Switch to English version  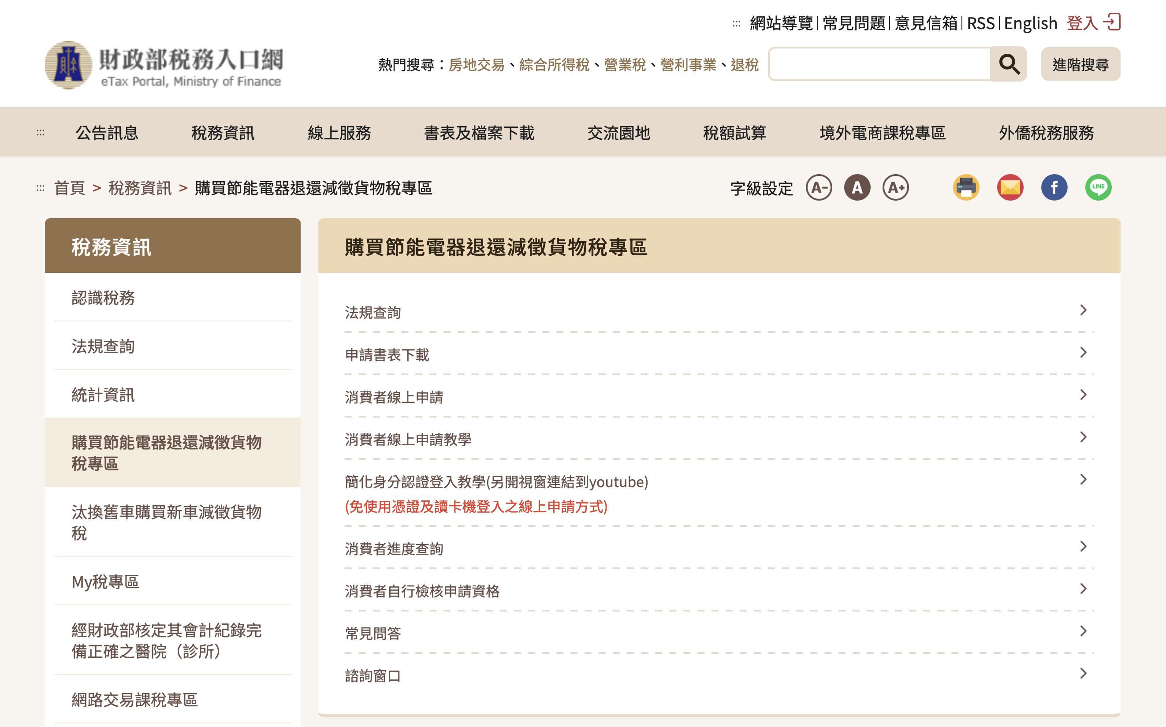pos(1031,23)
